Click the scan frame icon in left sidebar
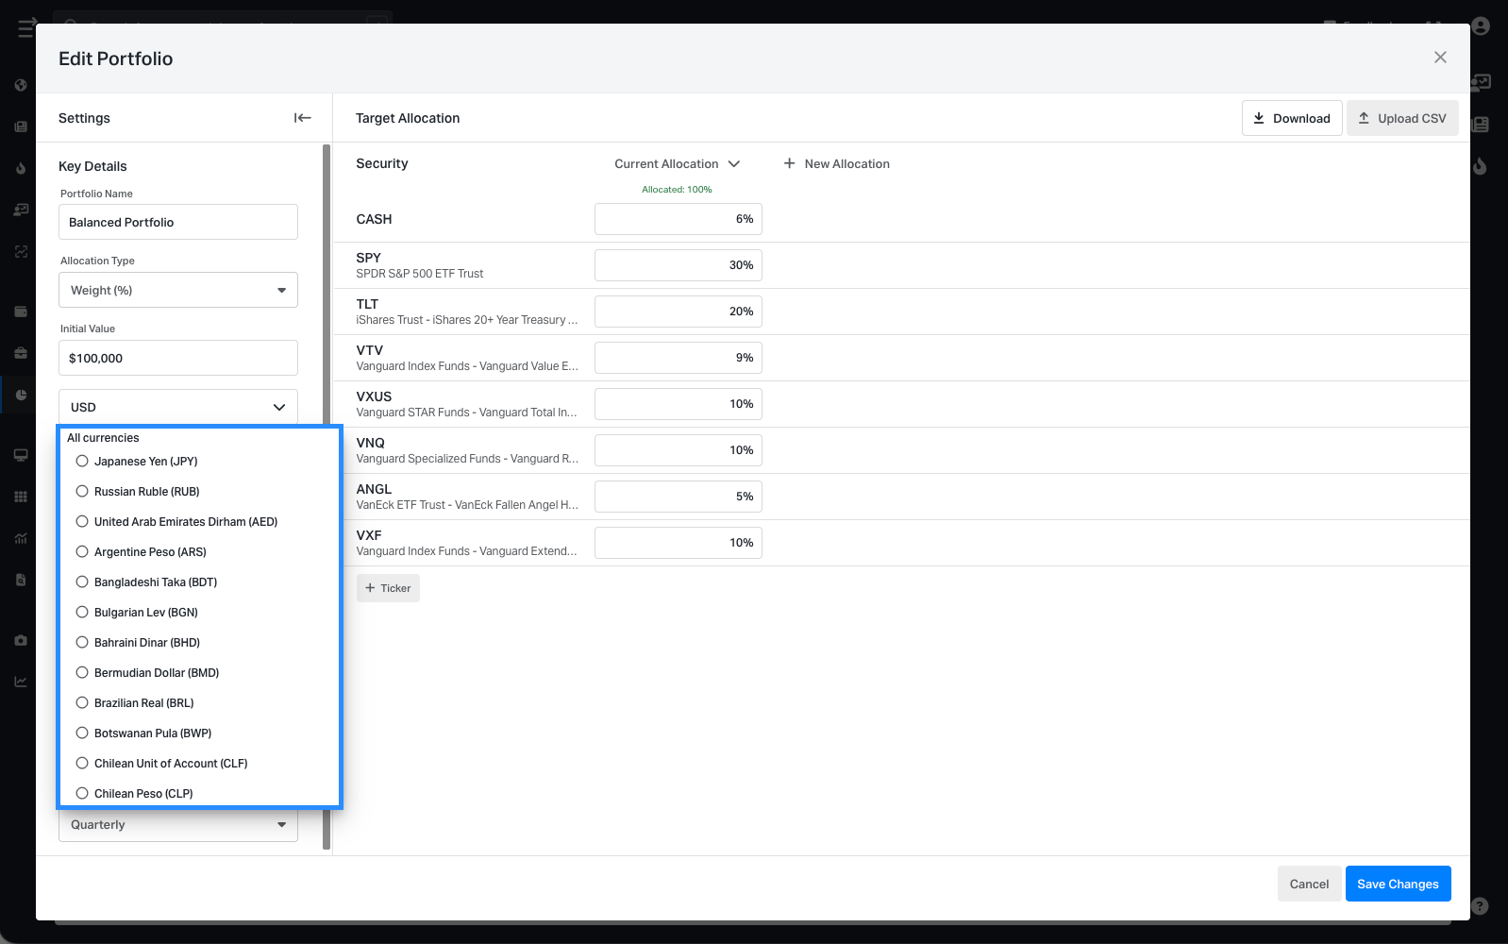The image size is (1508, 944). click(x=21, y=251)
